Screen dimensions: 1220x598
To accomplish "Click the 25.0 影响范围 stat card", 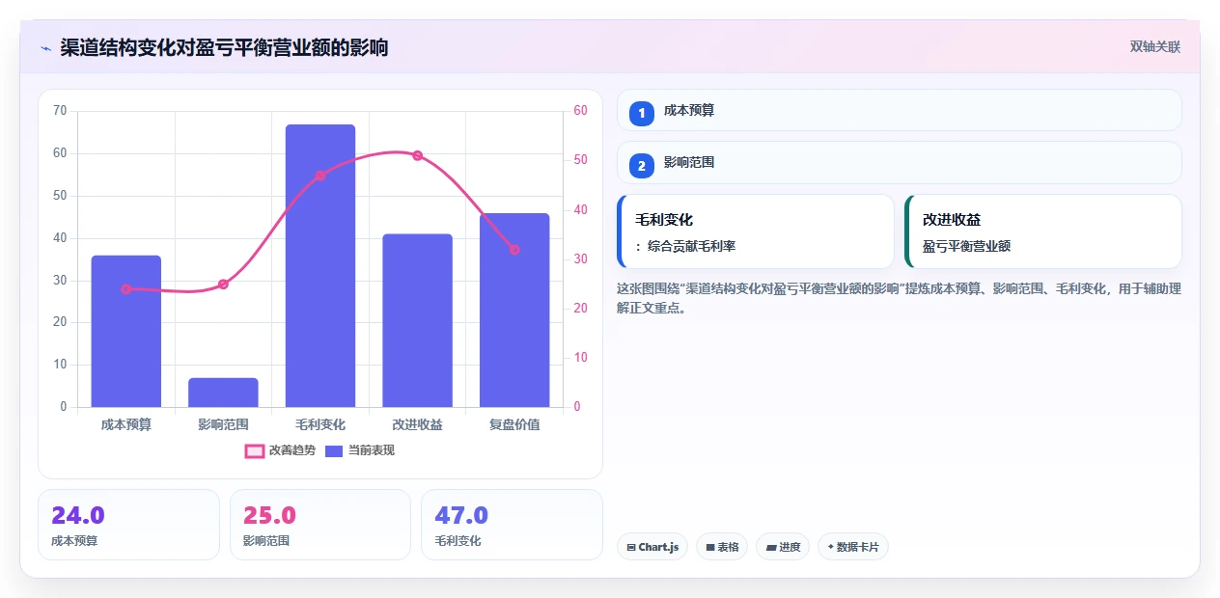I will 320,525.
